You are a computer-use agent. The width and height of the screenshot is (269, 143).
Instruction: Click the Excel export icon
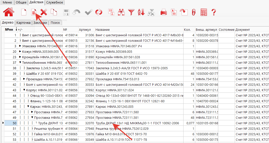tap(173, 12)
